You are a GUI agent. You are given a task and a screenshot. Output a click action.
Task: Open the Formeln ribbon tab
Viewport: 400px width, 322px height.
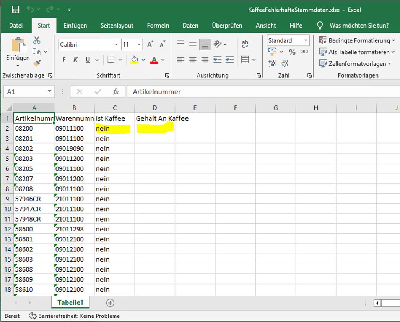pos(158,26)
